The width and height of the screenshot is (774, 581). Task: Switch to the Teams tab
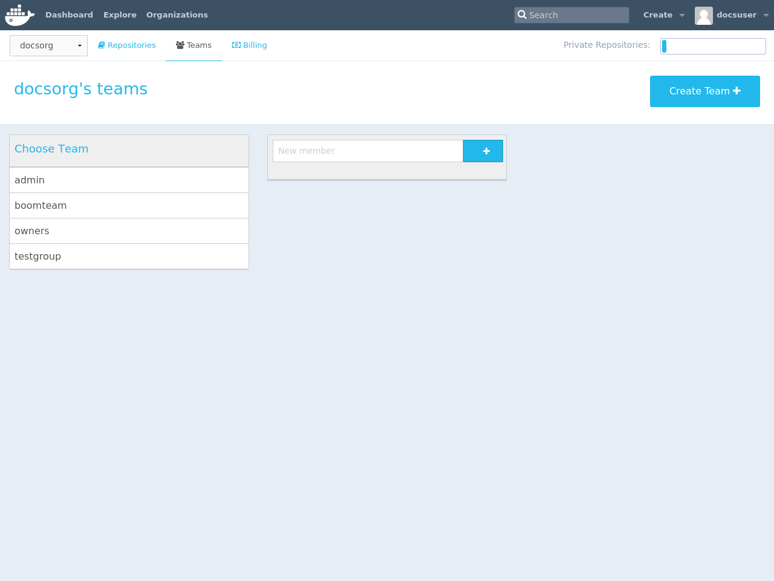point(194,45)
